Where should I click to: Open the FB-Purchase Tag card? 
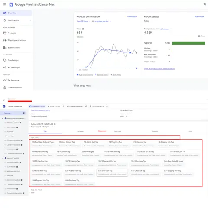[67, 153]
